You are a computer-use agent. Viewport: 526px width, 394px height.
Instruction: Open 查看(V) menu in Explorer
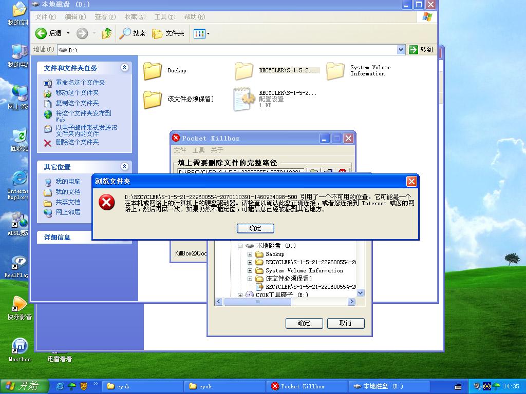(x=105, y=17)
